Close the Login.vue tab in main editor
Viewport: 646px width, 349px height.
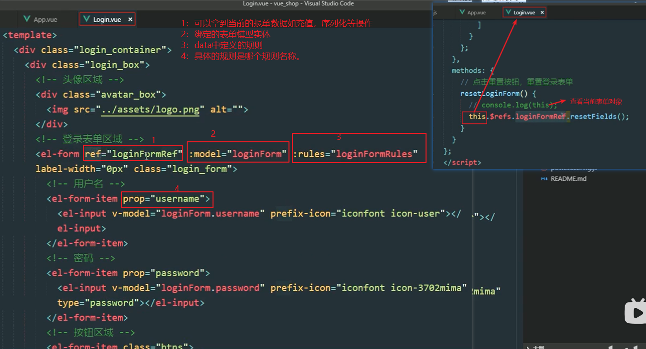(130, 19)
